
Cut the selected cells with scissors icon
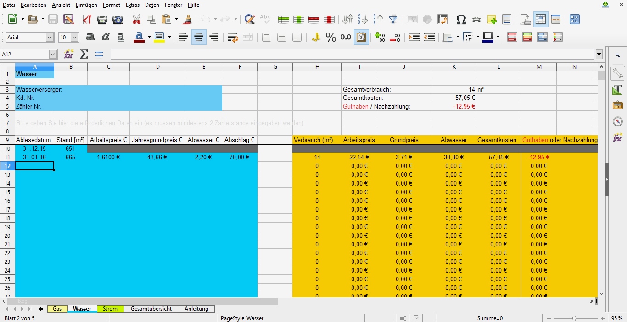(136, 19)
